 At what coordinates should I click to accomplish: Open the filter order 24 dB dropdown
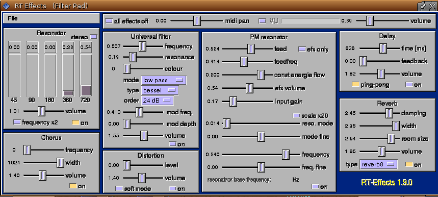click(157, 101)
